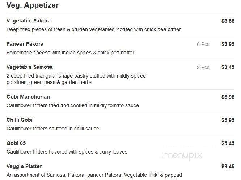Click the Veggie Platter assortment description
This screenshot has height=180, width=241.
point(94,175)
